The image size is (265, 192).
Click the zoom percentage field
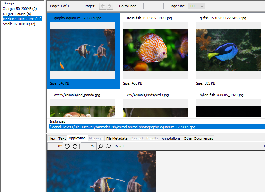pos(88,146)
